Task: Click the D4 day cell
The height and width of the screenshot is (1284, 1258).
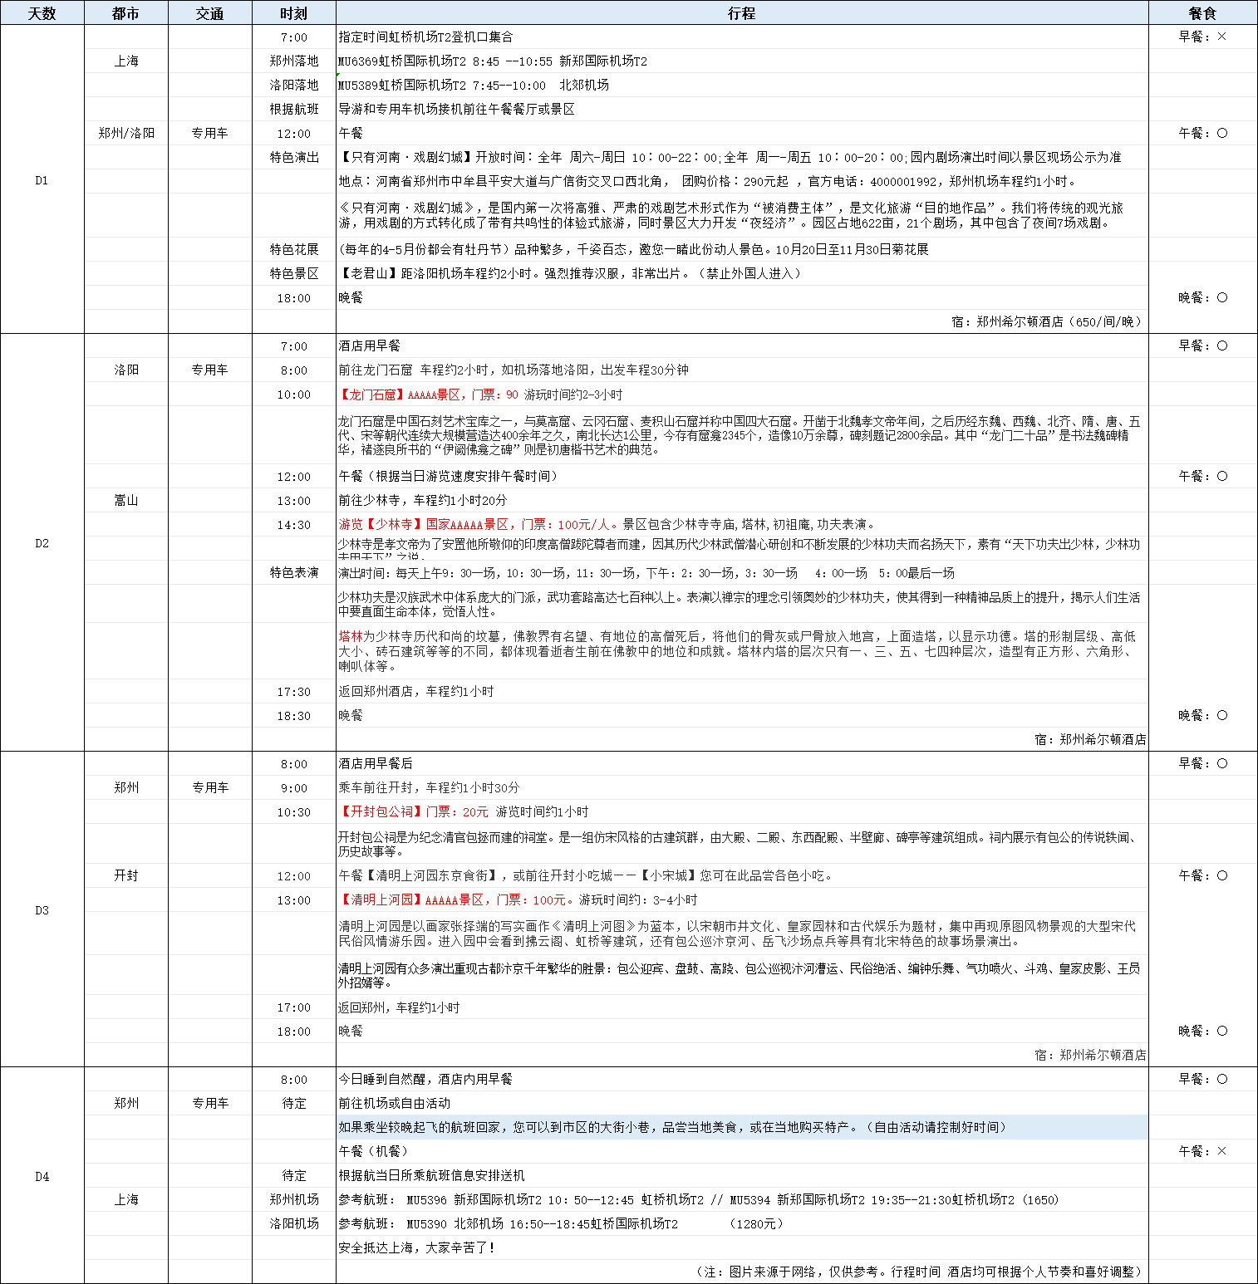Action: (42, 1176)
